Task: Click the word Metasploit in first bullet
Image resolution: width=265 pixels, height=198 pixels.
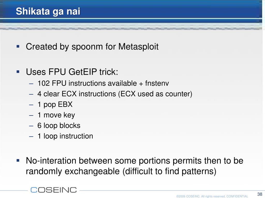Action: coord(138,47)
